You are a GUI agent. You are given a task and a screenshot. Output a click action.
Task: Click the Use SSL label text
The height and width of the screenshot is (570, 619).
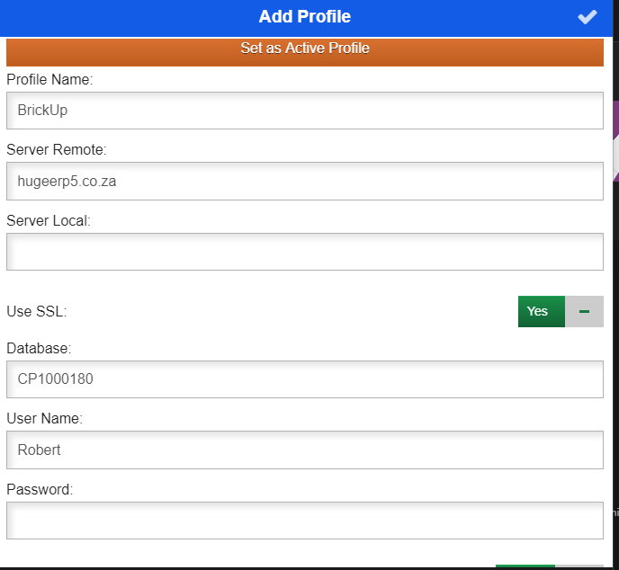(x=37, y=312)
